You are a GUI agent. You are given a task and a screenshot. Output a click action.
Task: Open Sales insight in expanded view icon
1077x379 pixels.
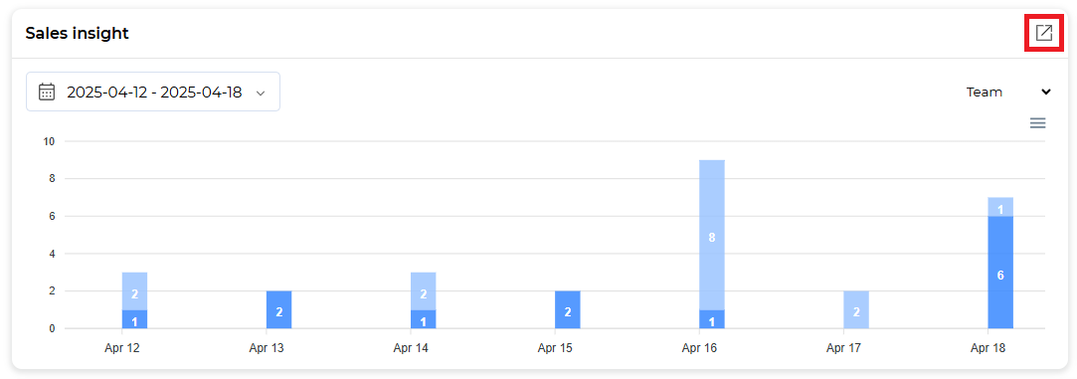coord(1043,32)
